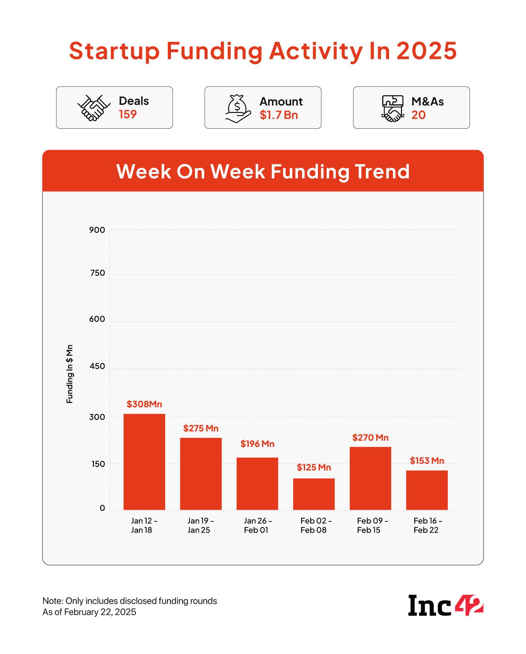Select the Feb 09 – Feb 15 bar

click(x=370, y=478)
